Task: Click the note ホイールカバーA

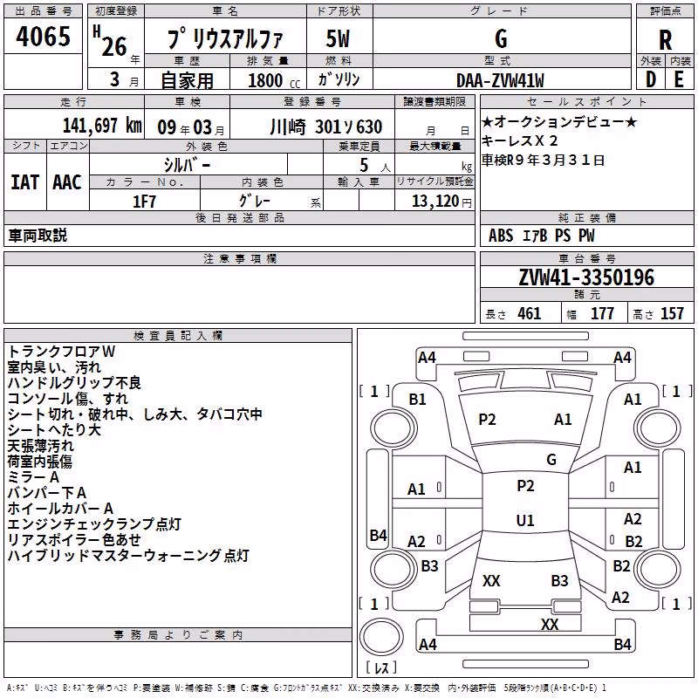Action: point(60,509)
